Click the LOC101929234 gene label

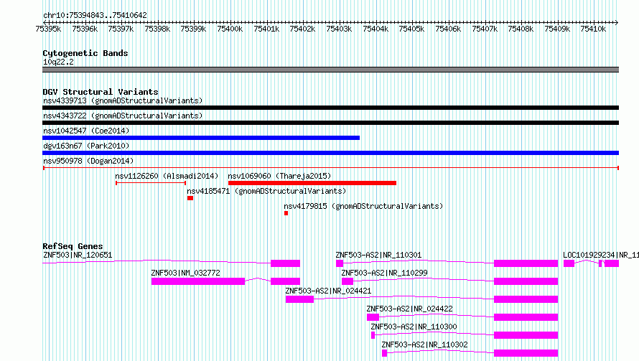(601, 255)
